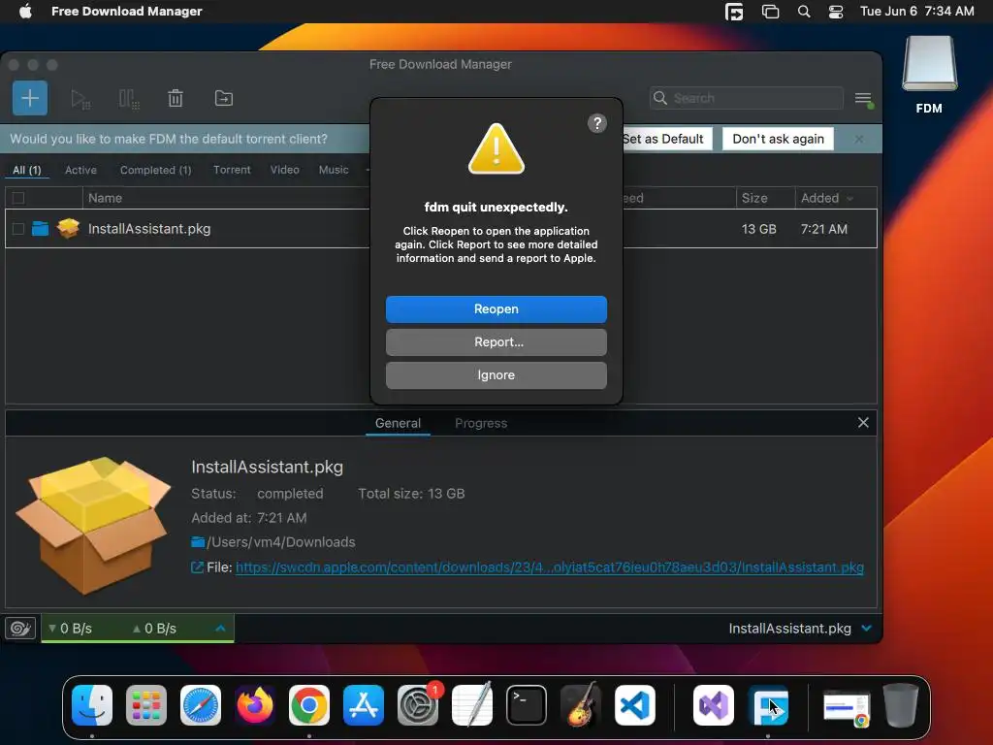Open Free Download Manager menu bar item

coord(127,12)
